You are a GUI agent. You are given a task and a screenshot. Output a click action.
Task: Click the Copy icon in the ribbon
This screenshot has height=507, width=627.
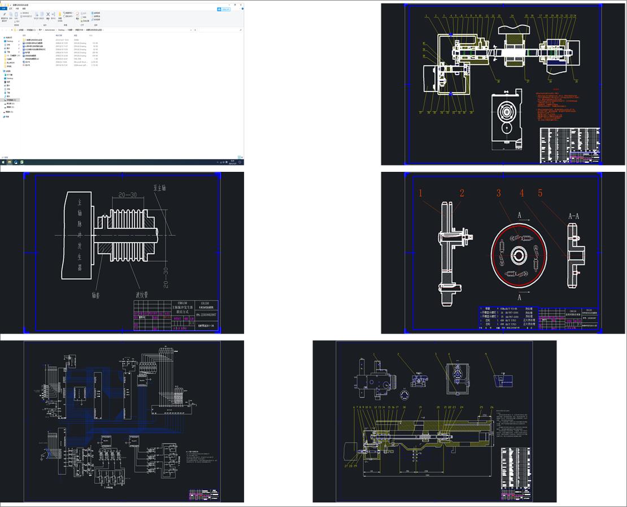pyautogui.click(x=11, y=14)
